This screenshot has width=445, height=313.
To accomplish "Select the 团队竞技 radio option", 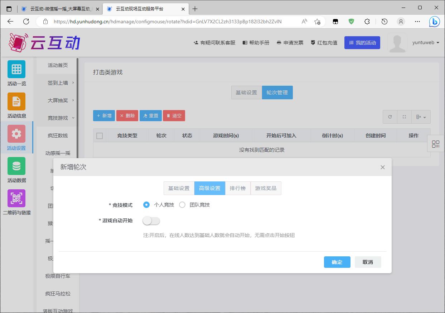I will click(182, 205).
